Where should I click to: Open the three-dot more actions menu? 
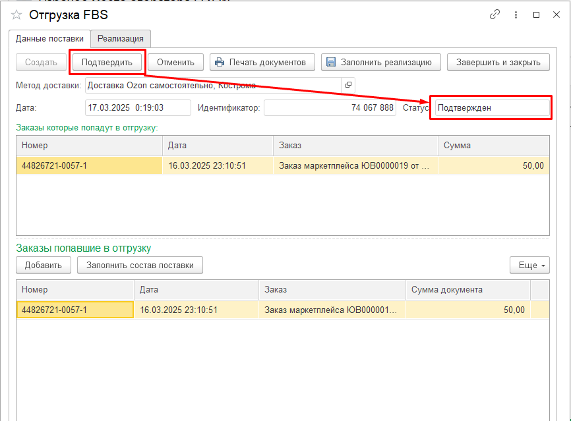tap(516, 14)
